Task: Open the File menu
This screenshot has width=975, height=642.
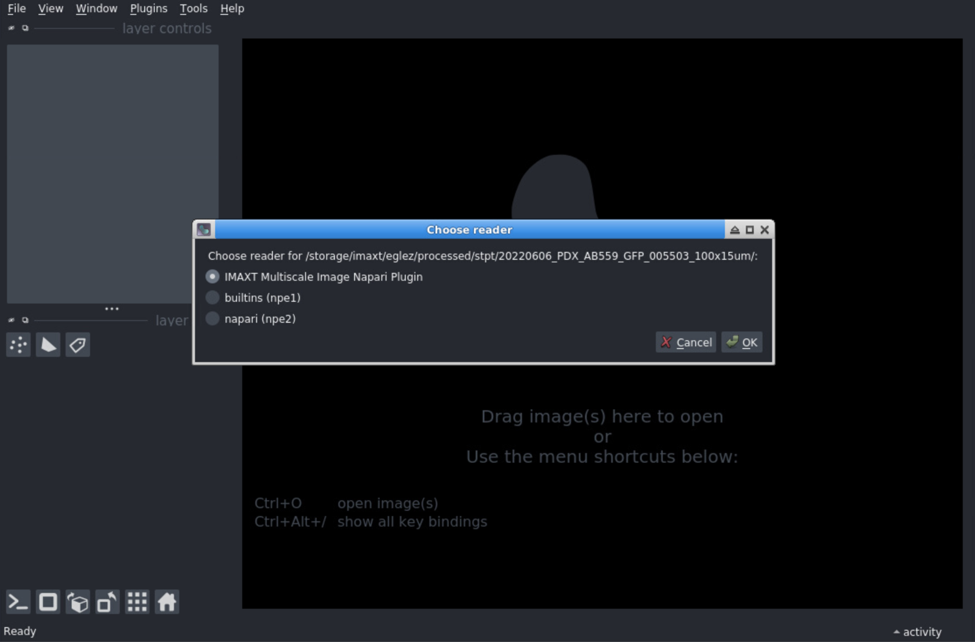Action: pyautogui.click(x=17, y=8)
